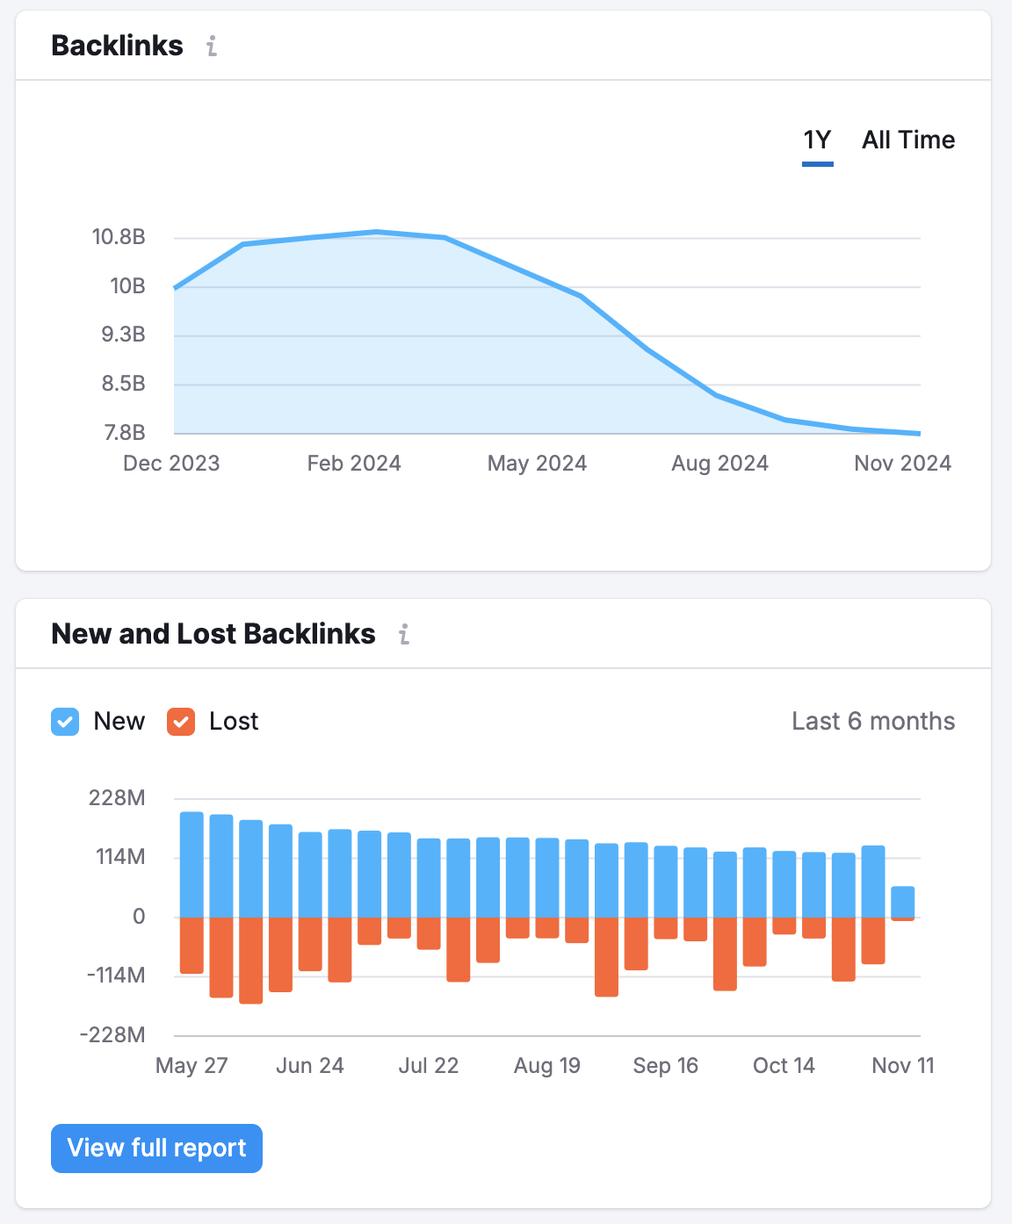Click the orange checkmark swatch next to Lost
Viewport: 1012px width, 1224px height.
[x=180, y=721]
